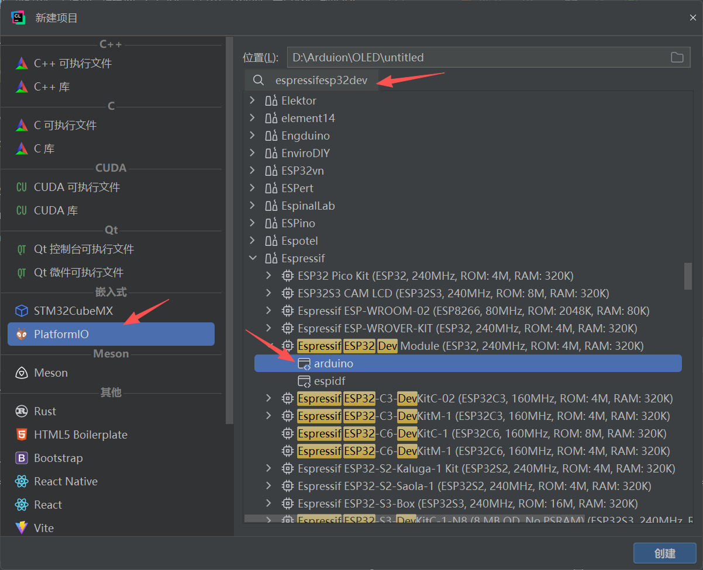Choose React Native project type
Image resolution: width=703 pixels, height=570 pixels.
tap(111, 481)
